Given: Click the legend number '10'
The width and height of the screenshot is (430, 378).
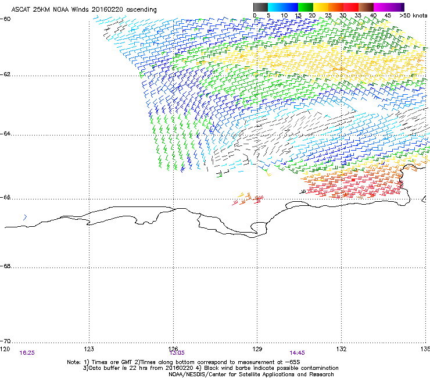Looking at the screenshot, I should click(284, 16).
